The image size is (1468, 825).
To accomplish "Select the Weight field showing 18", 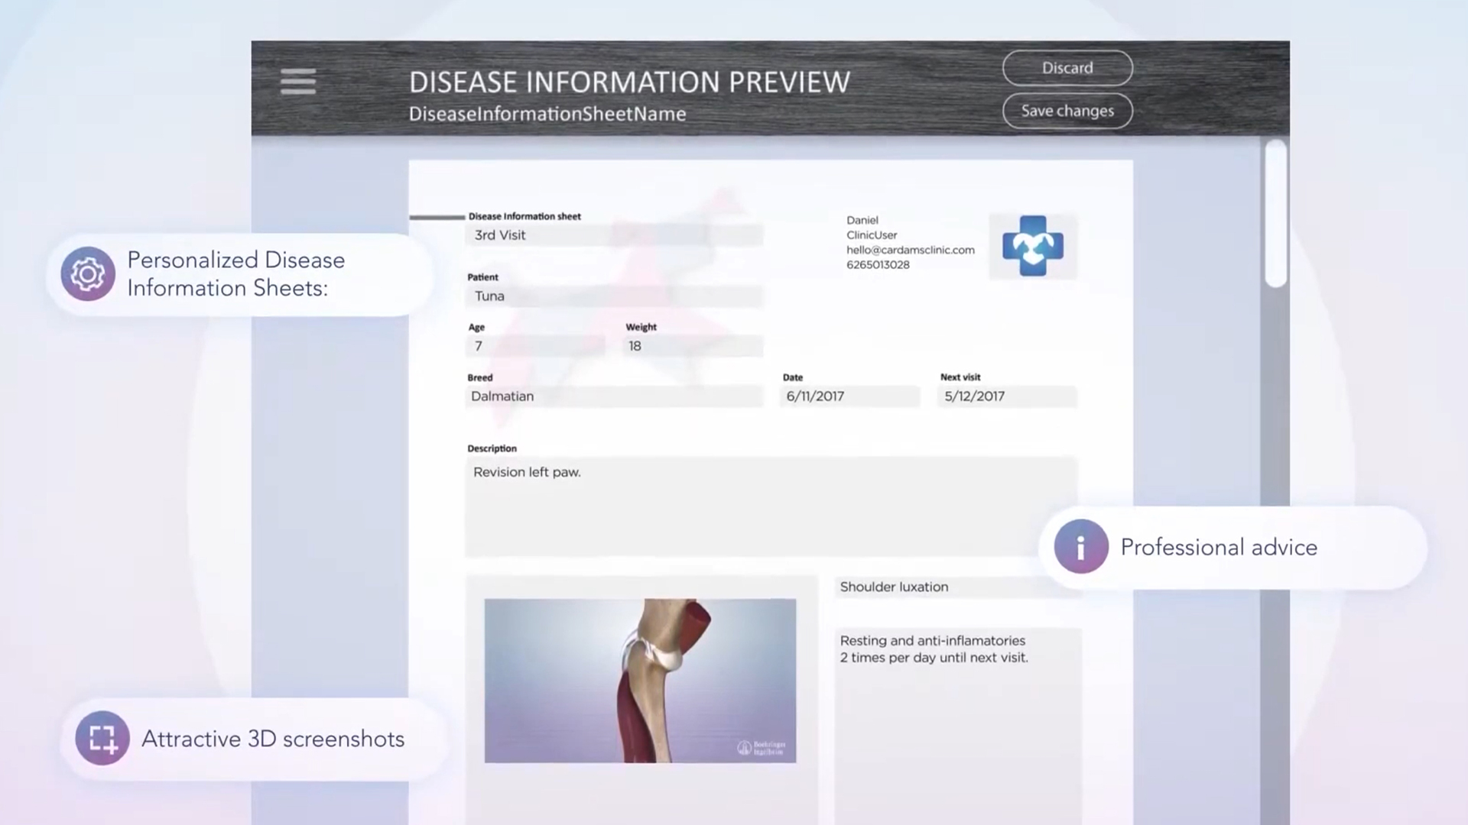I will [x=693, y=346].
